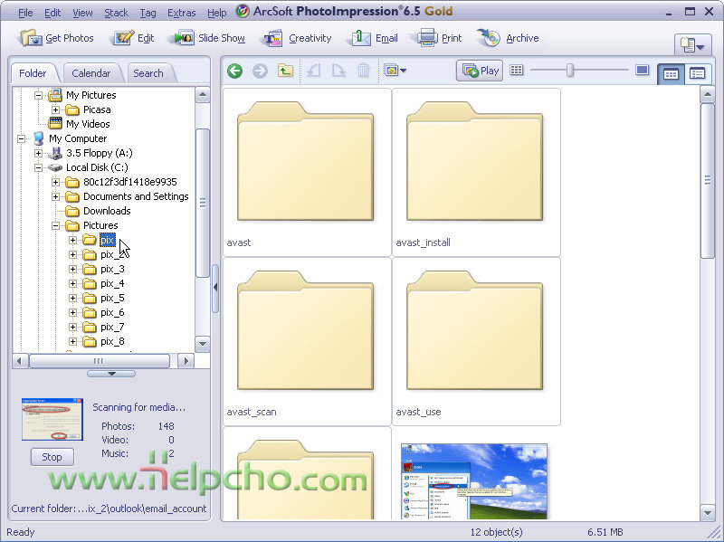Image resolution: width=724 pixels, height=542 pixels.
Task: Open the View menu
Action: point(82,13)
